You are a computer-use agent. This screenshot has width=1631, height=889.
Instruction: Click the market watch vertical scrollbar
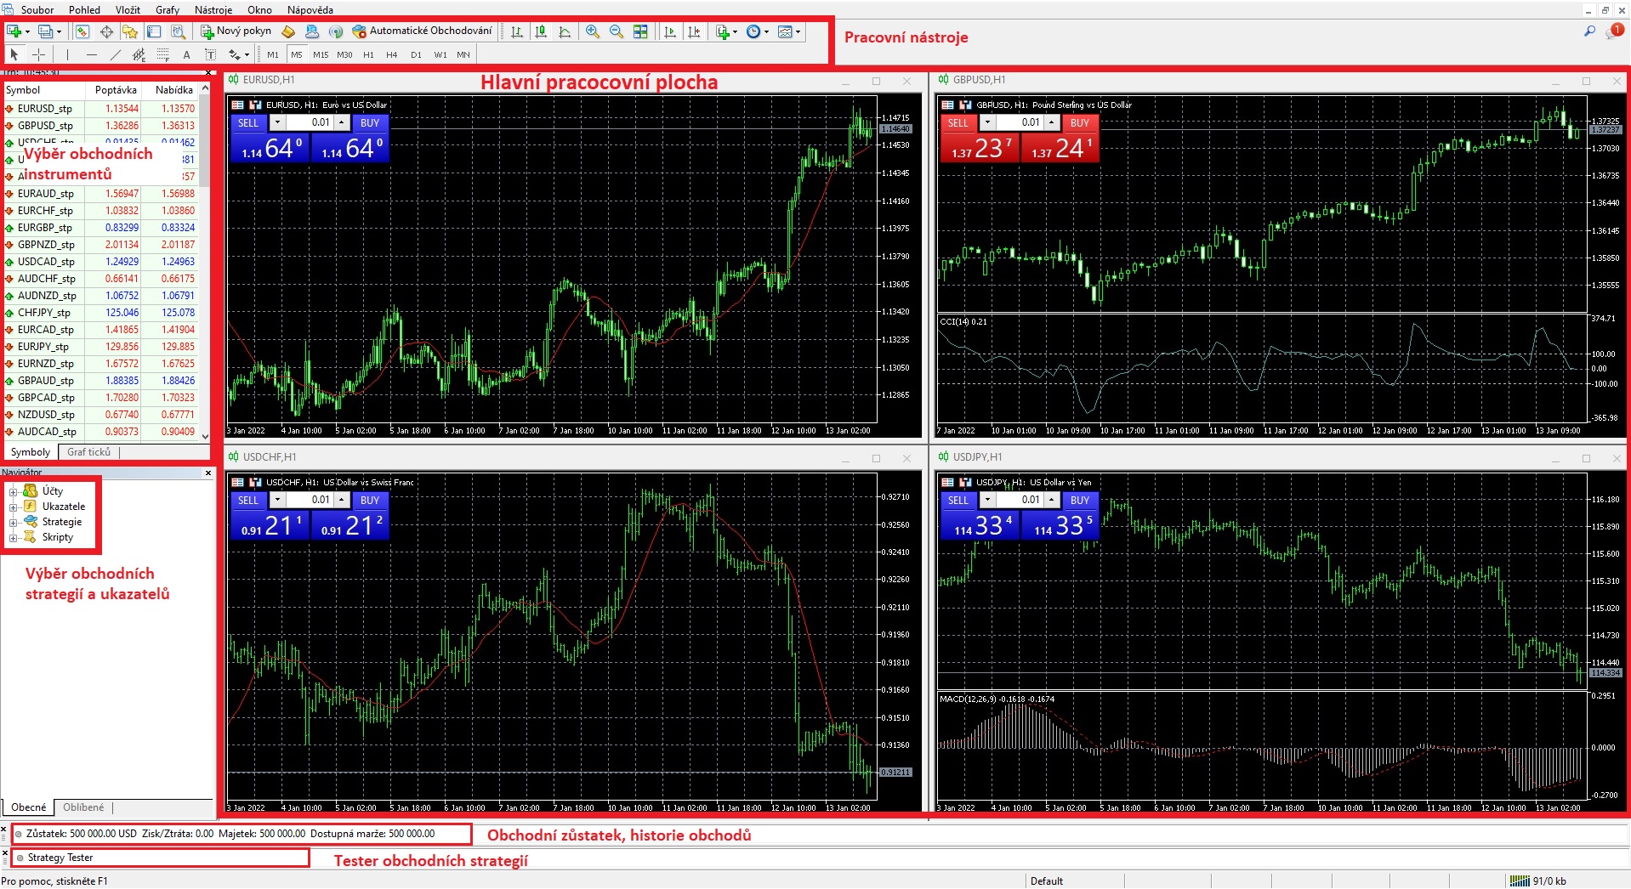coord(205,255)
